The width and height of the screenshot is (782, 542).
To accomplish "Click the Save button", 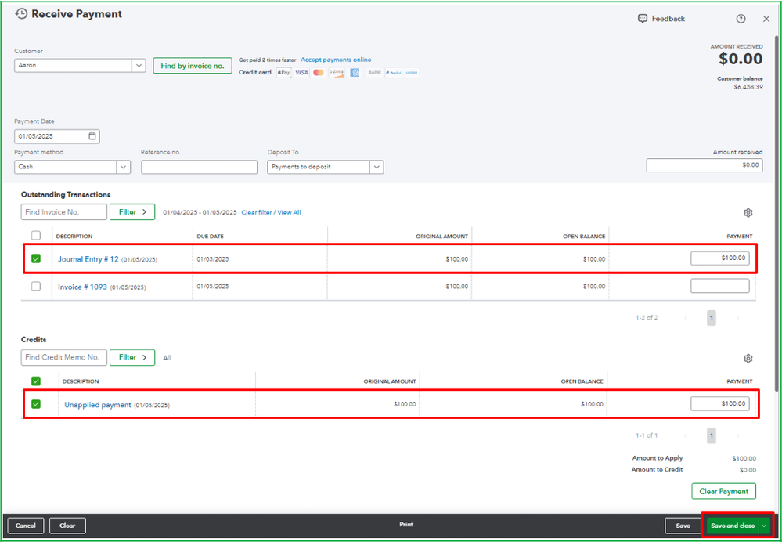I will pos(683,526).
